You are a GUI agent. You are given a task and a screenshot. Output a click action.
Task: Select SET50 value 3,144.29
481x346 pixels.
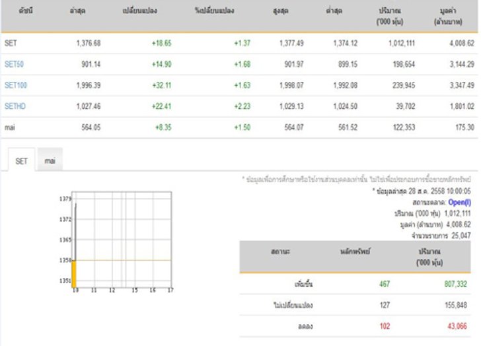click(462, 64)
